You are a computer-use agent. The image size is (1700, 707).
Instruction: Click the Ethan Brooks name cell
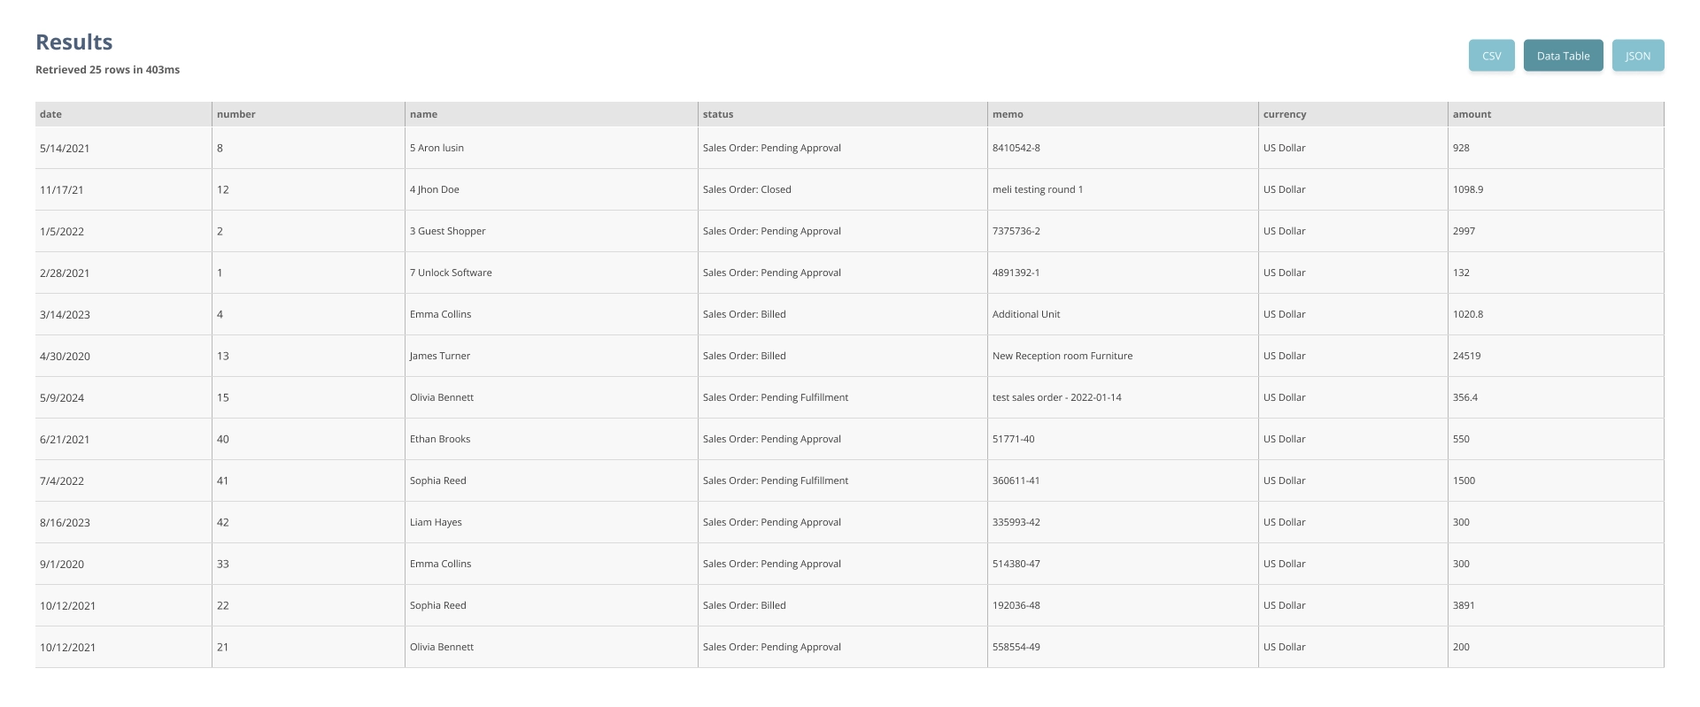(440, 439)
